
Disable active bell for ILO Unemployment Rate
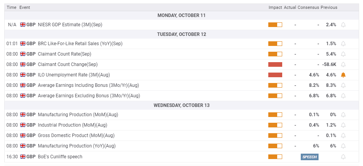[343, 75]
